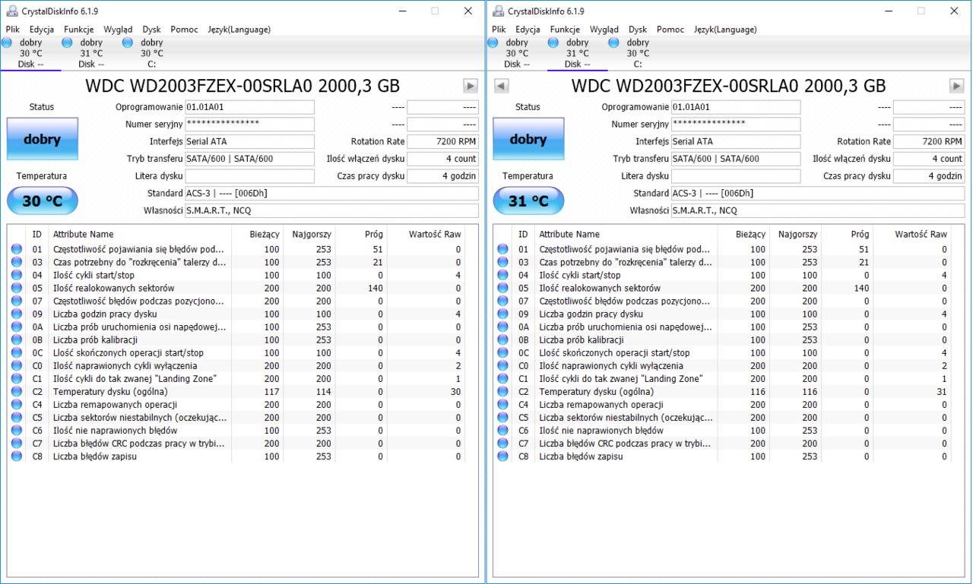973x584 pixels.
Task: Open Wygląd menu in right window
Action: coord(604,30)
